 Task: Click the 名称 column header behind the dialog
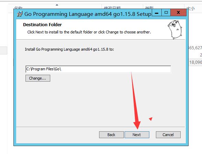(x=18, y=8)
